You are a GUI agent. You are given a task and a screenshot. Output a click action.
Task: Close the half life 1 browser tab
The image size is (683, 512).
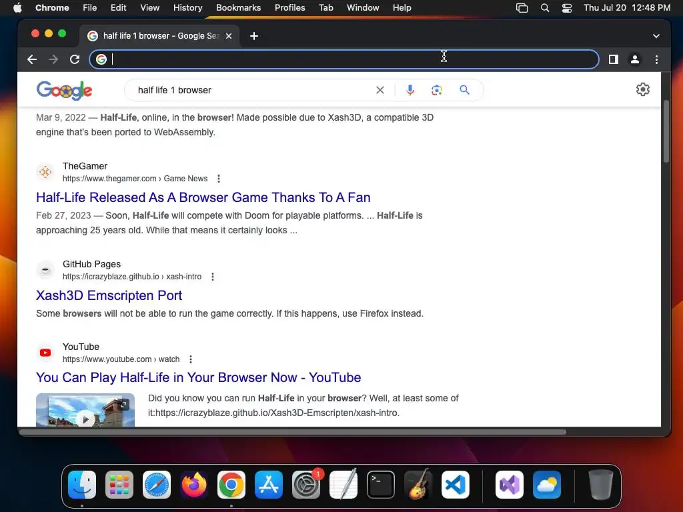tap(229, 36)
